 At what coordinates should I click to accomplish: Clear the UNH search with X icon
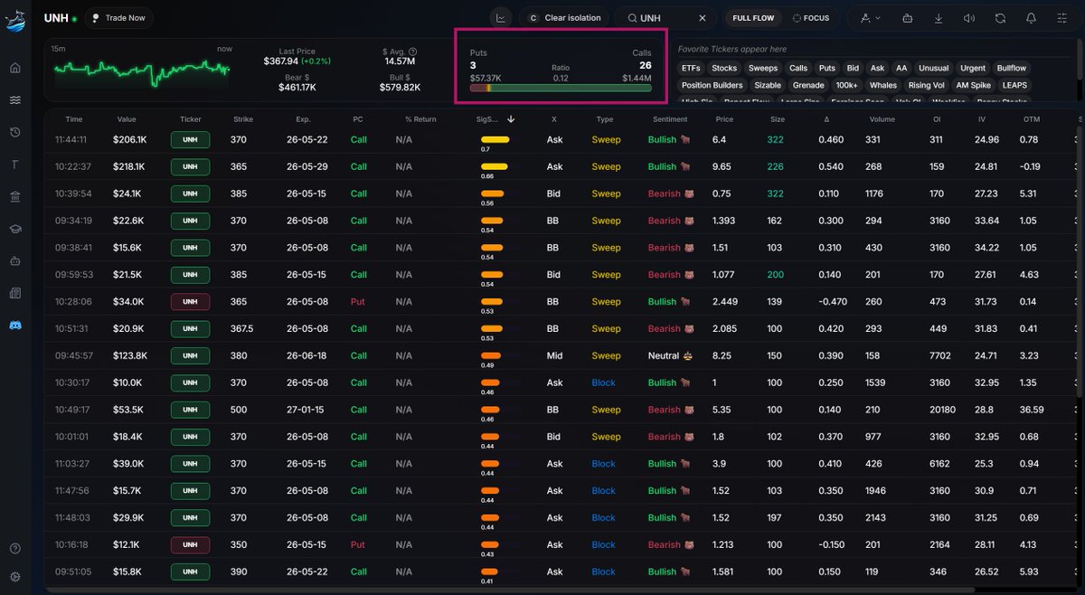pos(703,18)
